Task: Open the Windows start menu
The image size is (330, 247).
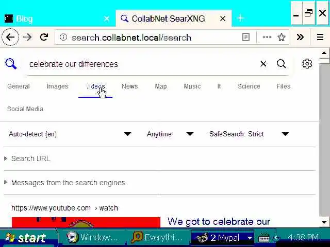Action: (28, 238)
